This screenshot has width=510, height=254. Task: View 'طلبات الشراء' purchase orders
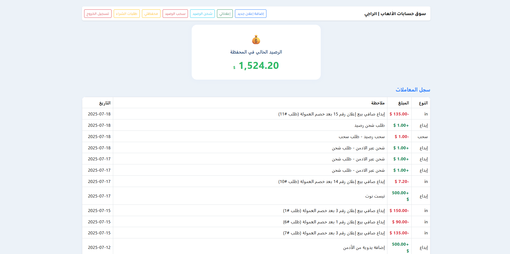click(x=126, y=13)
